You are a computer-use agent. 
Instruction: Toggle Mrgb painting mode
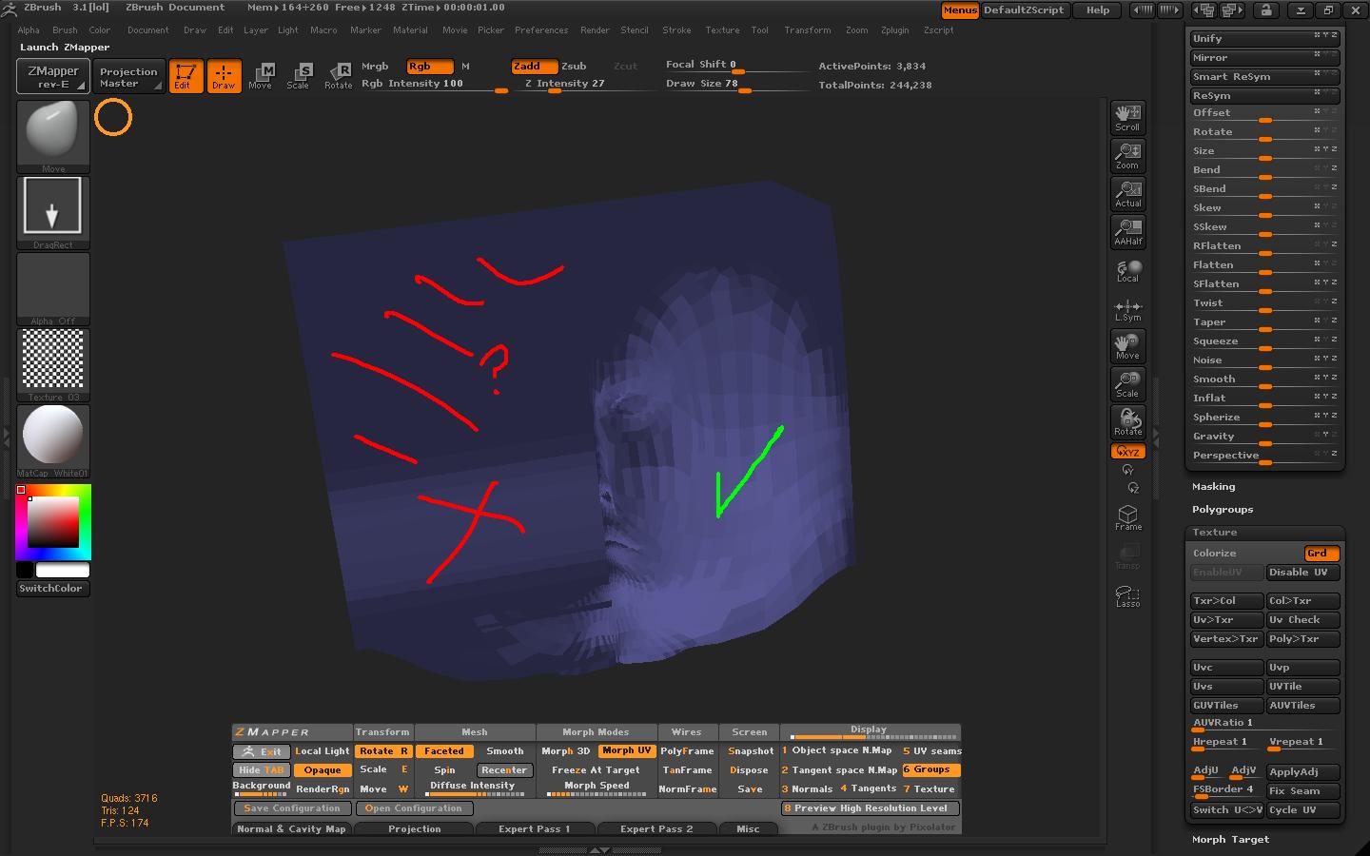375,66
